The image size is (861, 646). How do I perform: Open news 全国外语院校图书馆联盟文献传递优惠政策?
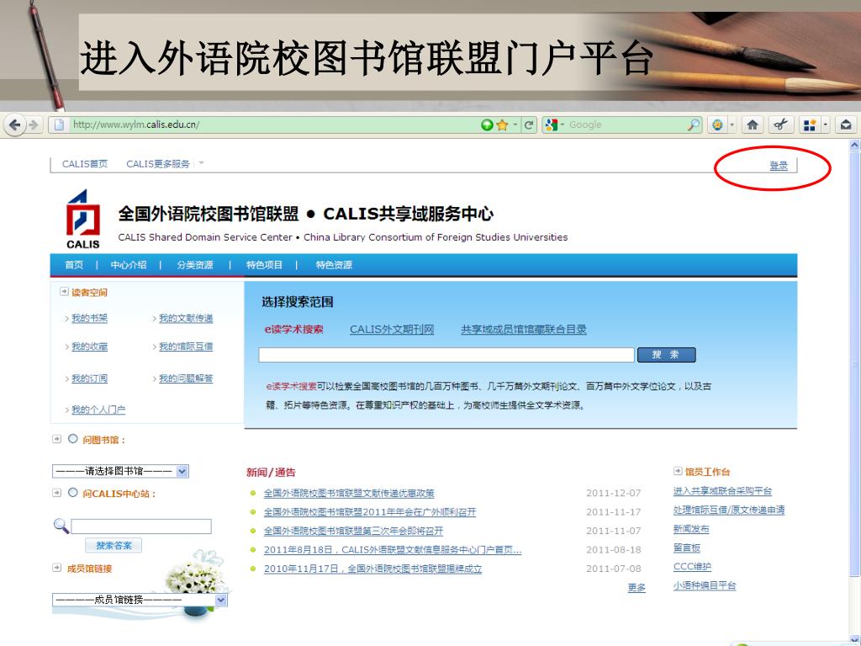[349, 493]
